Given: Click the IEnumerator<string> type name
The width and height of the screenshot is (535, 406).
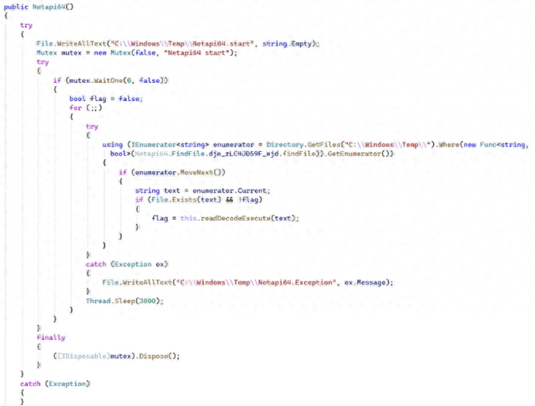Looking at the screenshot, I should click(170, 145).
